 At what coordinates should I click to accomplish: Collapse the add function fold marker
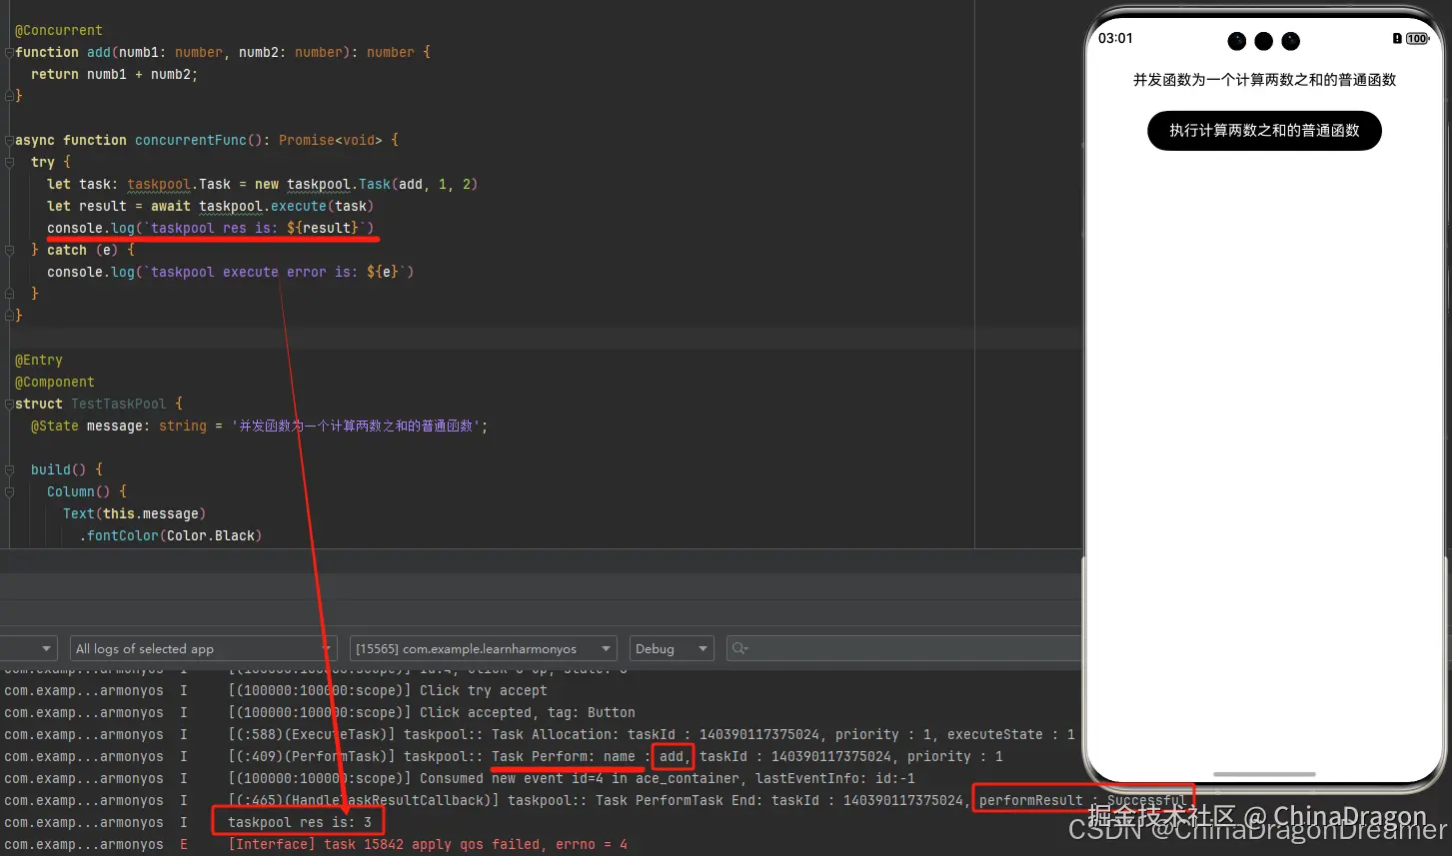[9, 52]
